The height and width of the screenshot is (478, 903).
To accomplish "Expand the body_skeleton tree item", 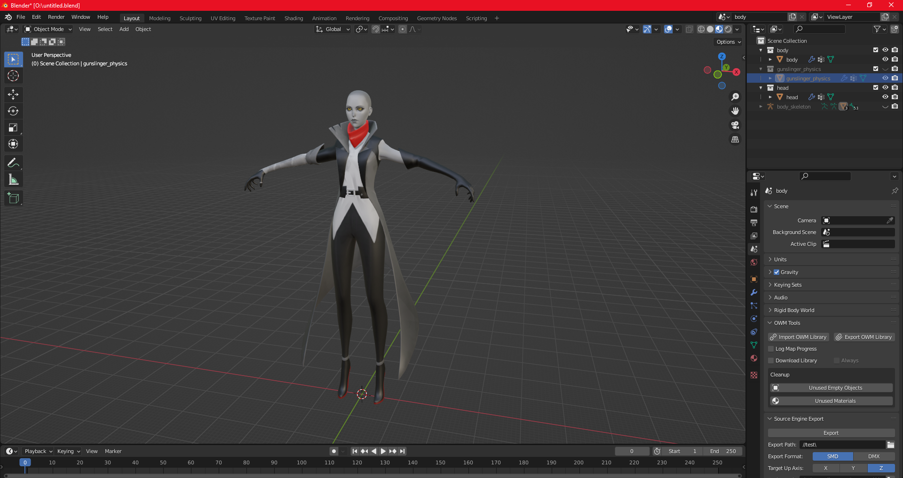I will point(761,107).
